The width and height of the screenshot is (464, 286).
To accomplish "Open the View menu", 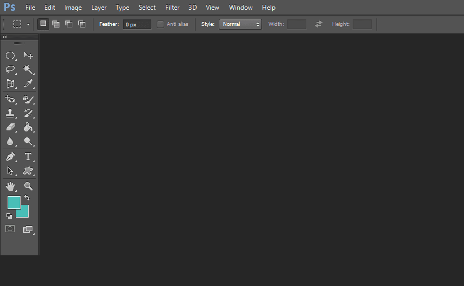I will (x=212, y=8).
